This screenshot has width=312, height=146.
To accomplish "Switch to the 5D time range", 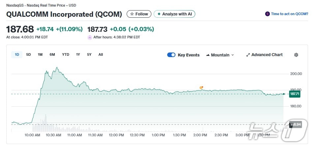I will coord(28,54).
